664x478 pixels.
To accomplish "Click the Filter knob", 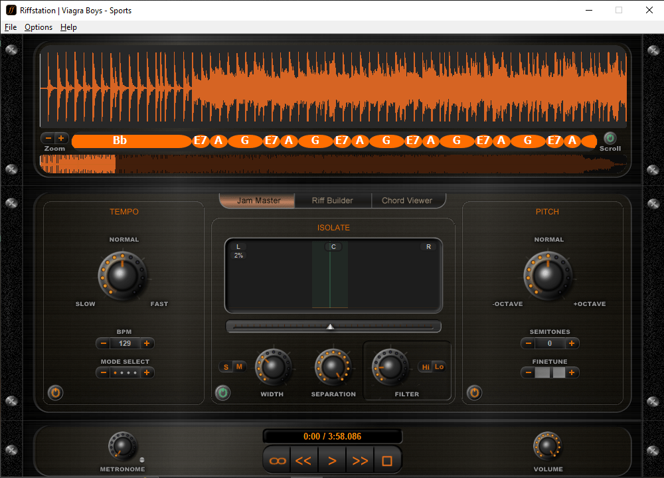I will [390, 366].
